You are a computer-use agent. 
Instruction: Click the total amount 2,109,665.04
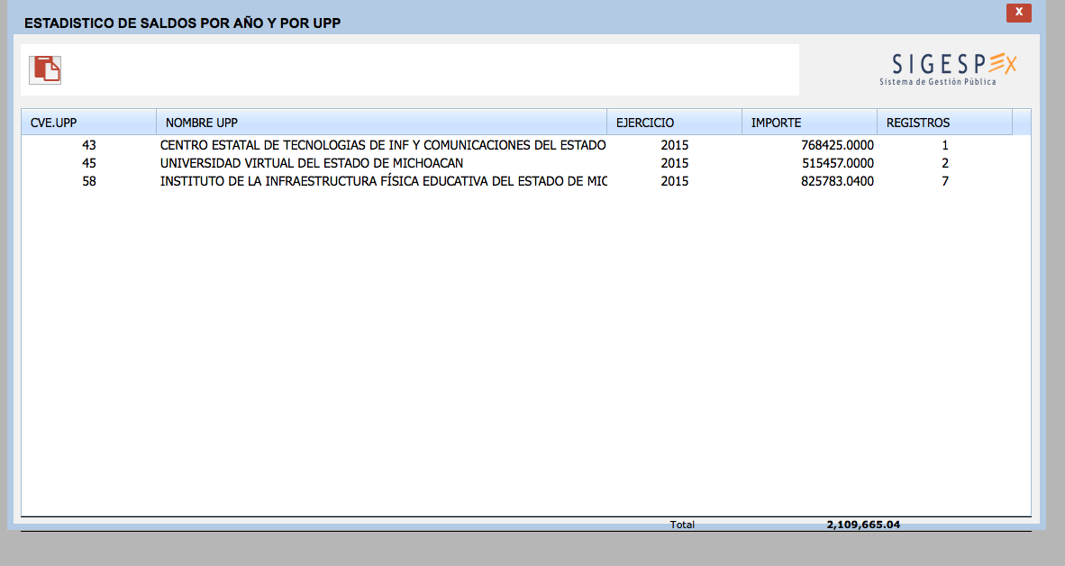pos(863,525)
